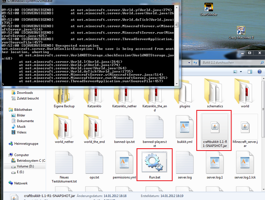Toggle the Explorer preview pane button
The width and height of the screenshot is (265, 200).
click(x=250, y=72)
